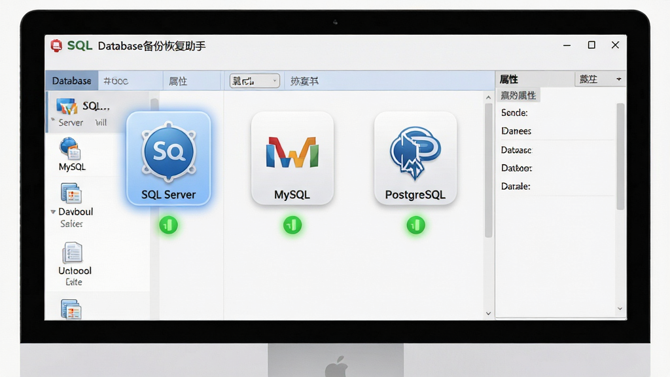Image resolution: width=670 pixels, height=377 pixels.
Task: Toggle green status indicator under SQL Server
Action: click(169, 225)
